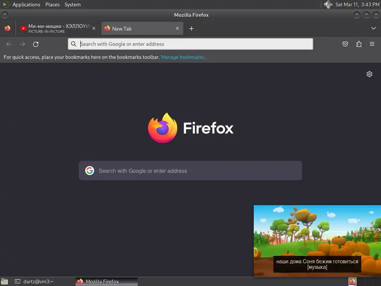Click the volume speaker icon in panel
Image resolution: width=381 pixels, height=286 pixels.
point(328,4)
